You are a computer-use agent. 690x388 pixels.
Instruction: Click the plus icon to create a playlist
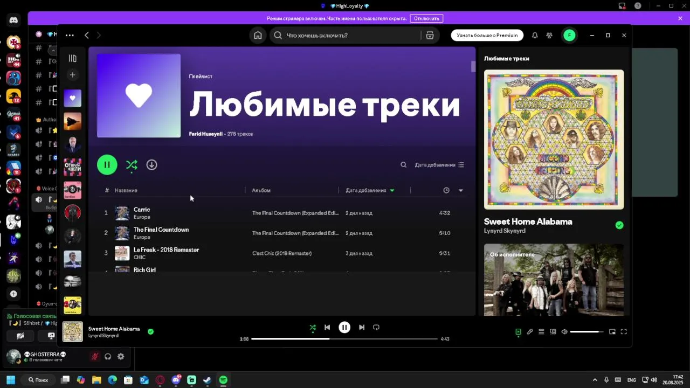point(72,75)
